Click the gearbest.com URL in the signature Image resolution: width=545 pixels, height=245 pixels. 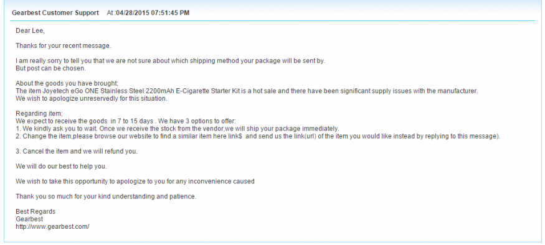(52, 226)
